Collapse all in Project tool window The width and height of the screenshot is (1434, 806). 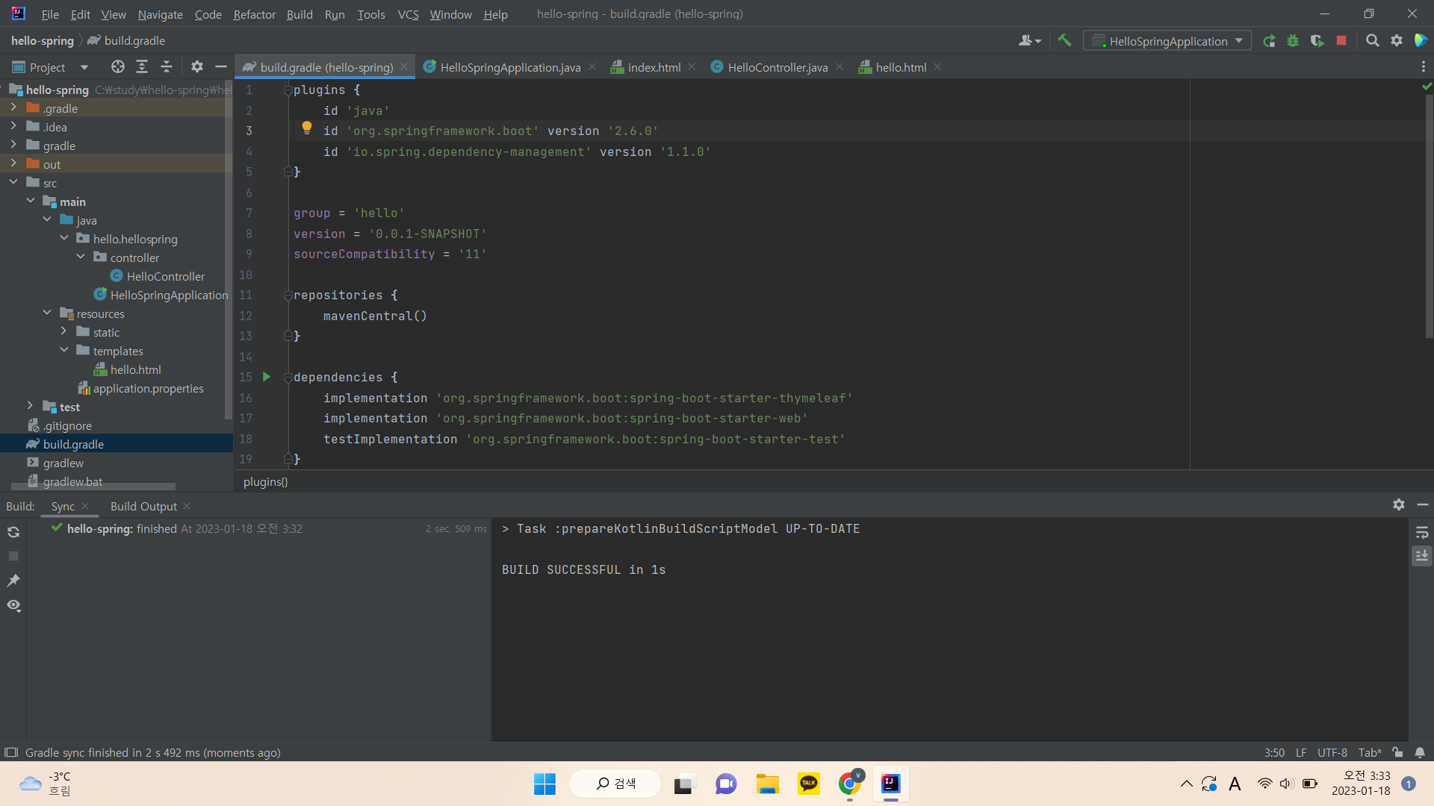click(x=167, y=67)
